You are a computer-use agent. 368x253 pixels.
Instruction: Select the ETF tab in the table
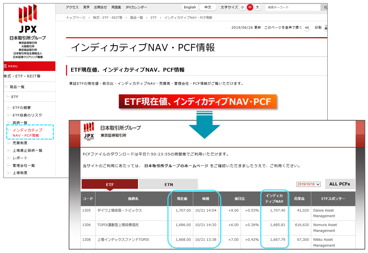[110, 185]
